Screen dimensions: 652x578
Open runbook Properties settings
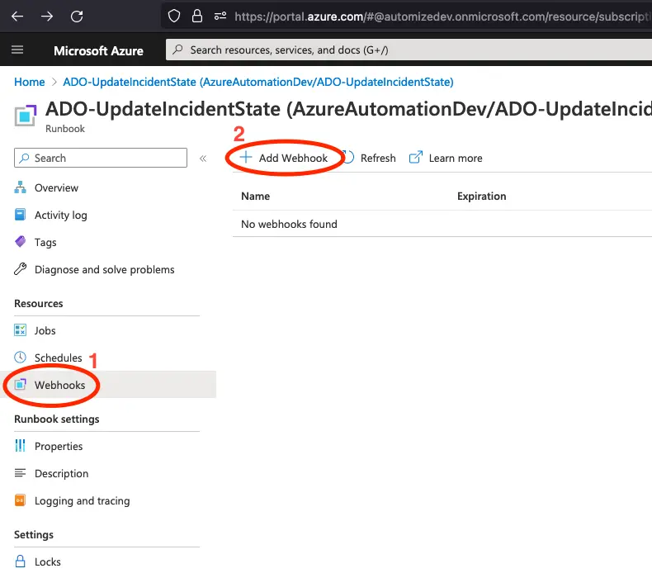click(x=59, y=446)
